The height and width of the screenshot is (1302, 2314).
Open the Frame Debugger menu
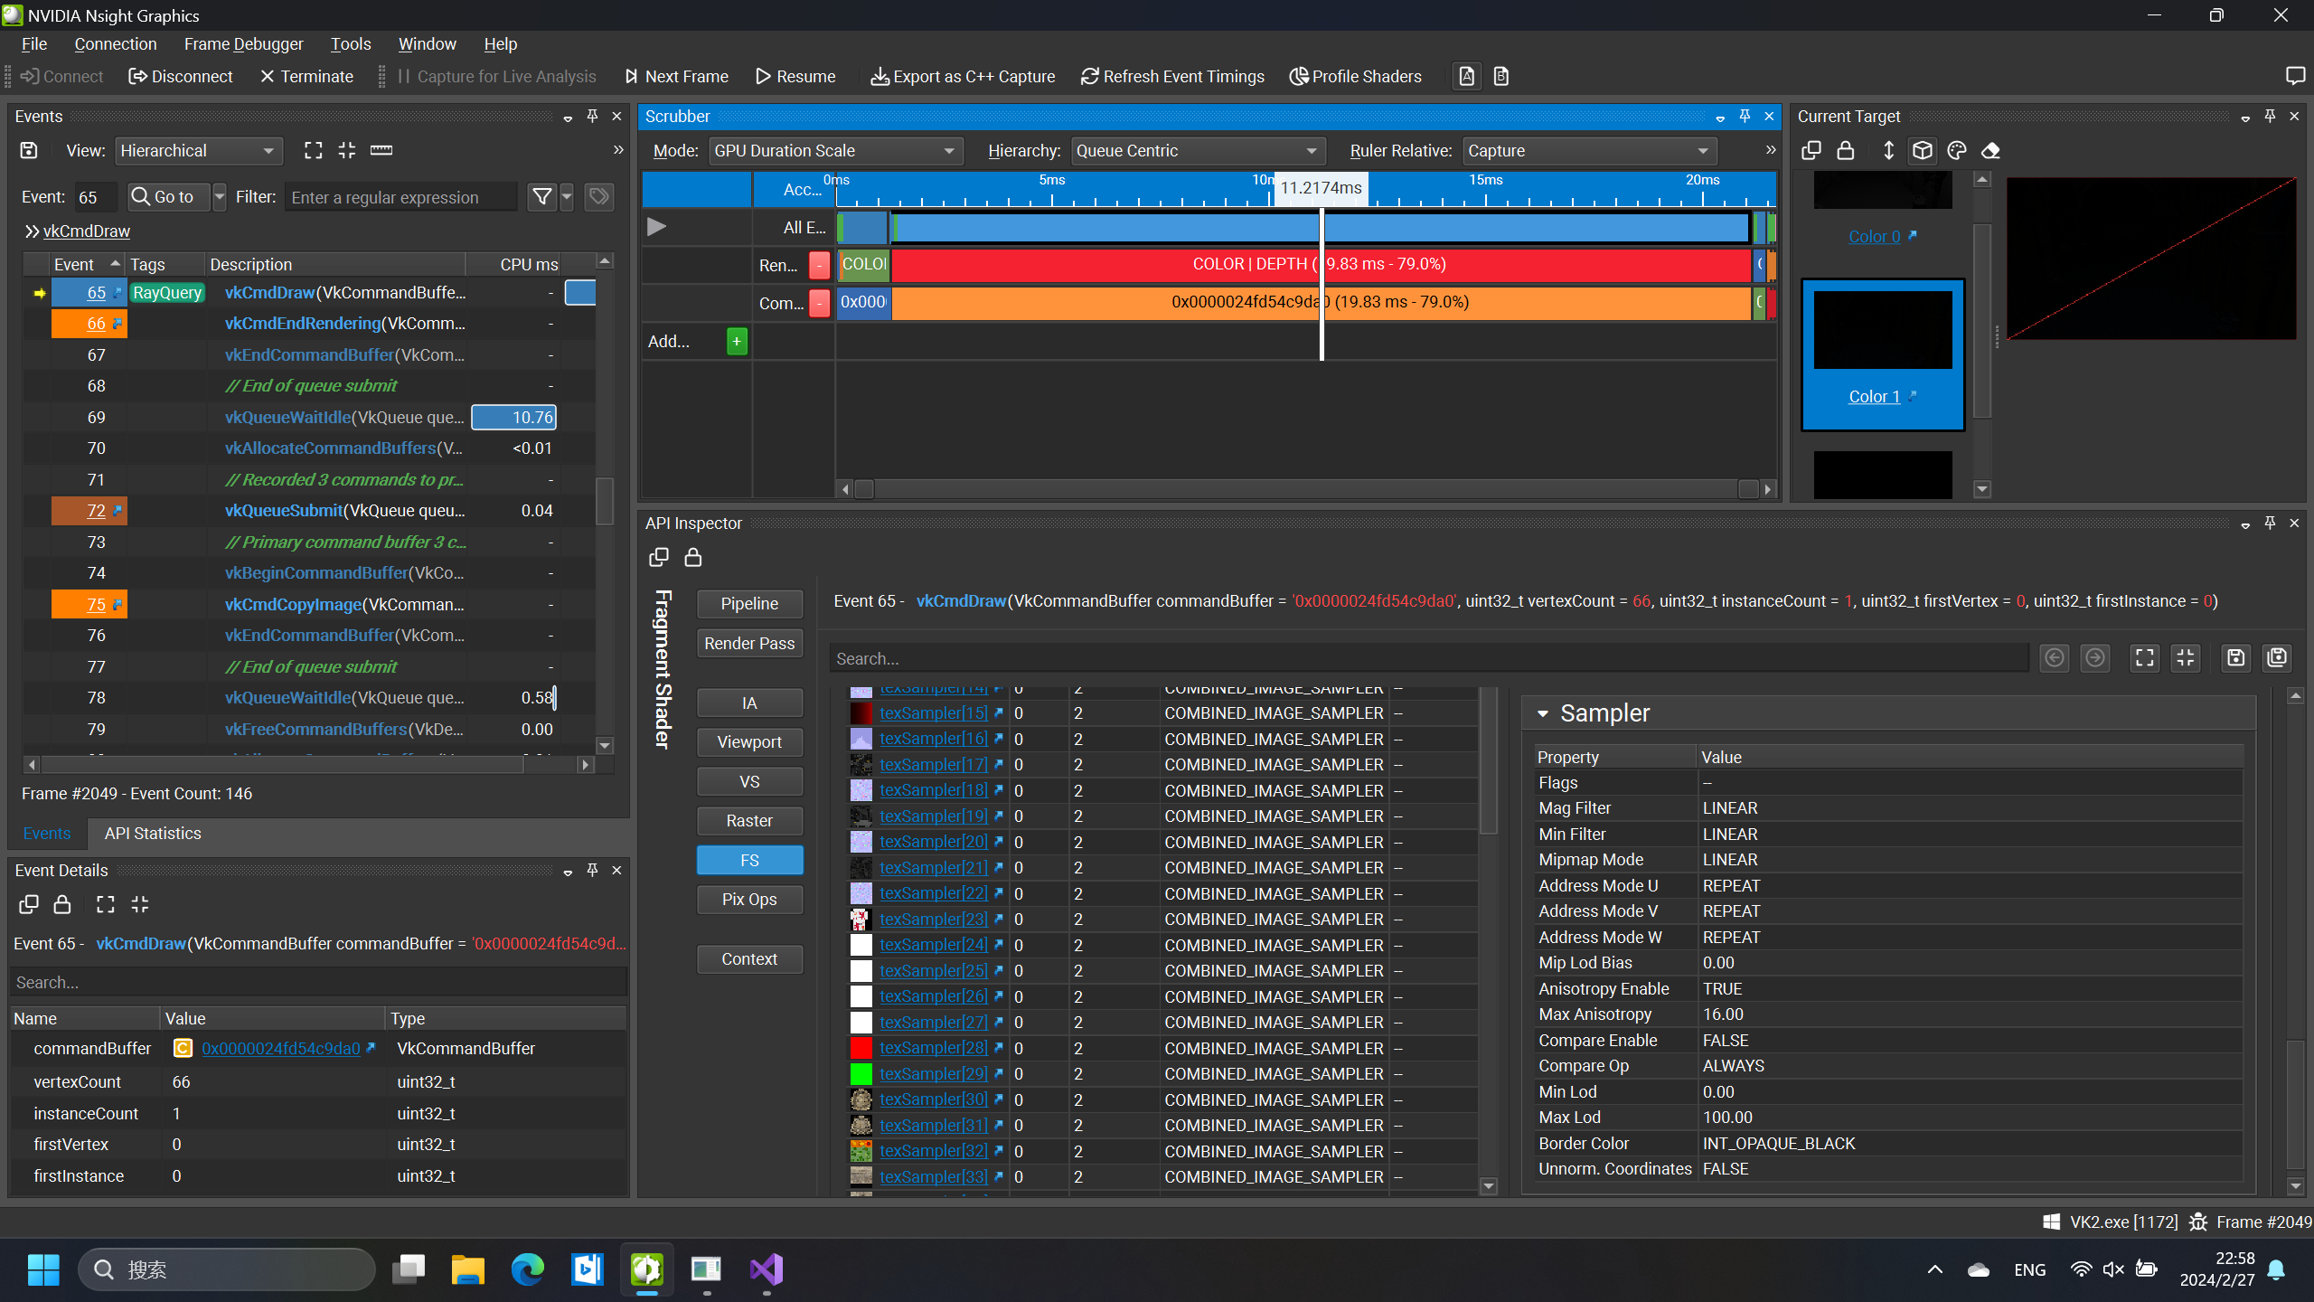click(243, 44)
